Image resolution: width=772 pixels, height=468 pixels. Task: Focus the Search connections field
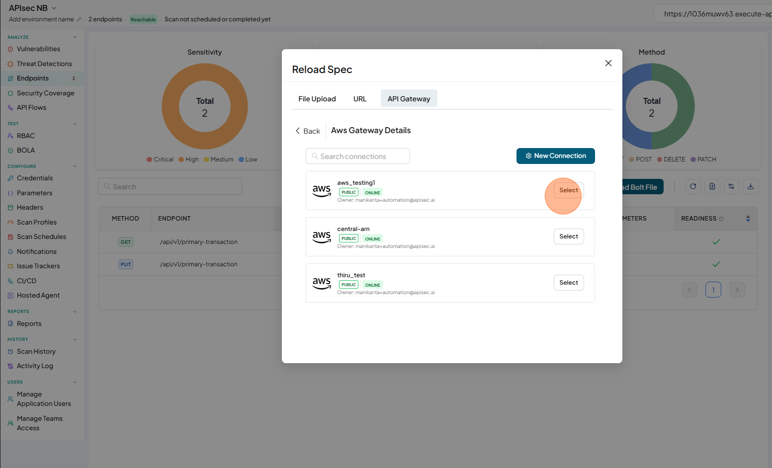coord(358,156)
